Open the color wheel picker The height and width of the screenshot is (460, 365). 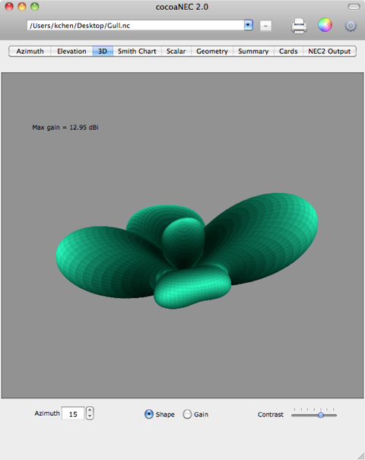[325, 25]
